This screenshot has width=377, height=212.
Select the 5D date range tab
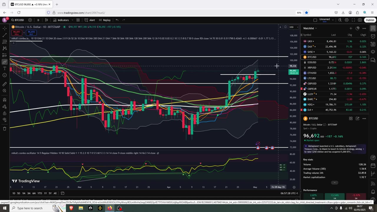coord(19,193)
